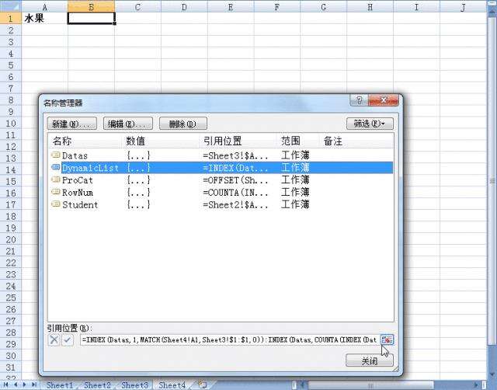Click the RowNum name icon

tap(56, 192)
